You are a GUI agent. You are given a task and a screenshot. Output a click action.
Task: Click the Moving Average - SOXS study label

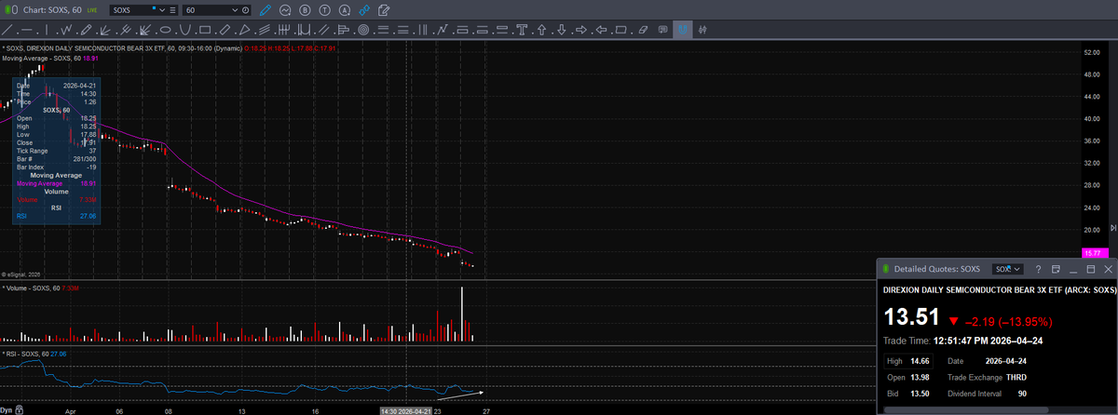(49, 58)
